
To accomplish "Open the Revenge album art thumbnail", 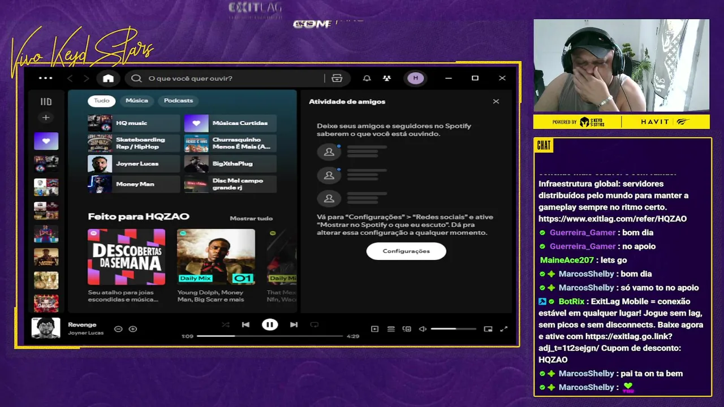I will click(46, 328).
